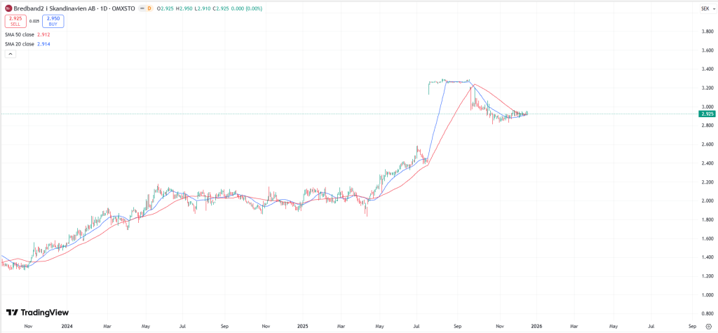Click the green 2.925 current price label
This screenshot has height=333, width=718.
(x=707, y=114)
